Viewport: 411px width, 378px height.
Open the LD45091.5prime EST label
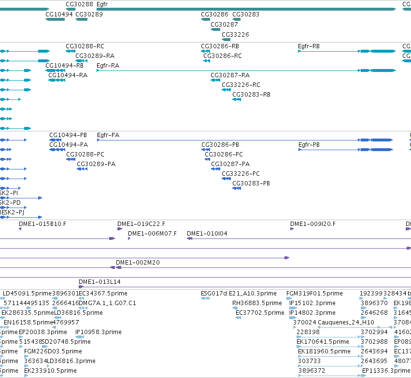coord(27,294)
